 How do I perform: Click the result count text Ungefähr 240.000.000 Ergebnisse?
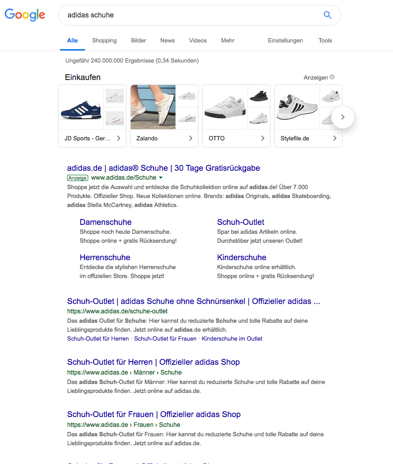[x=132, y=61]
